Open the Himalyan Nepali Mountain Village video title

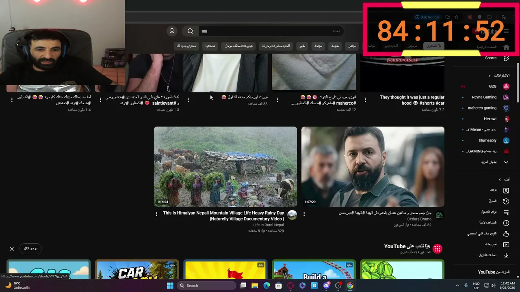pos(223,216)
